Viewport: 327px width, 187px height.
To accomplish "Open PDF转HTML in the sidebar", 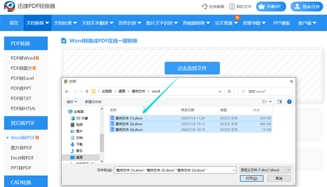I will pos(23,109).
